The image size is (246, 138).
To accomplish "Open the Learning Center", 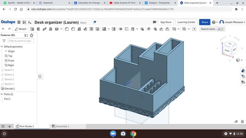I will [186, 22].
